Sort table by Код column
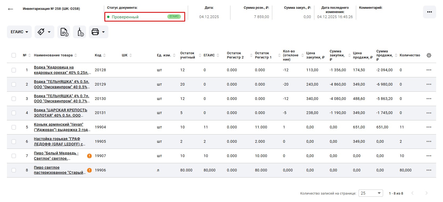Image resolution: width=443 pixels, height=202 pixels. 98,55
